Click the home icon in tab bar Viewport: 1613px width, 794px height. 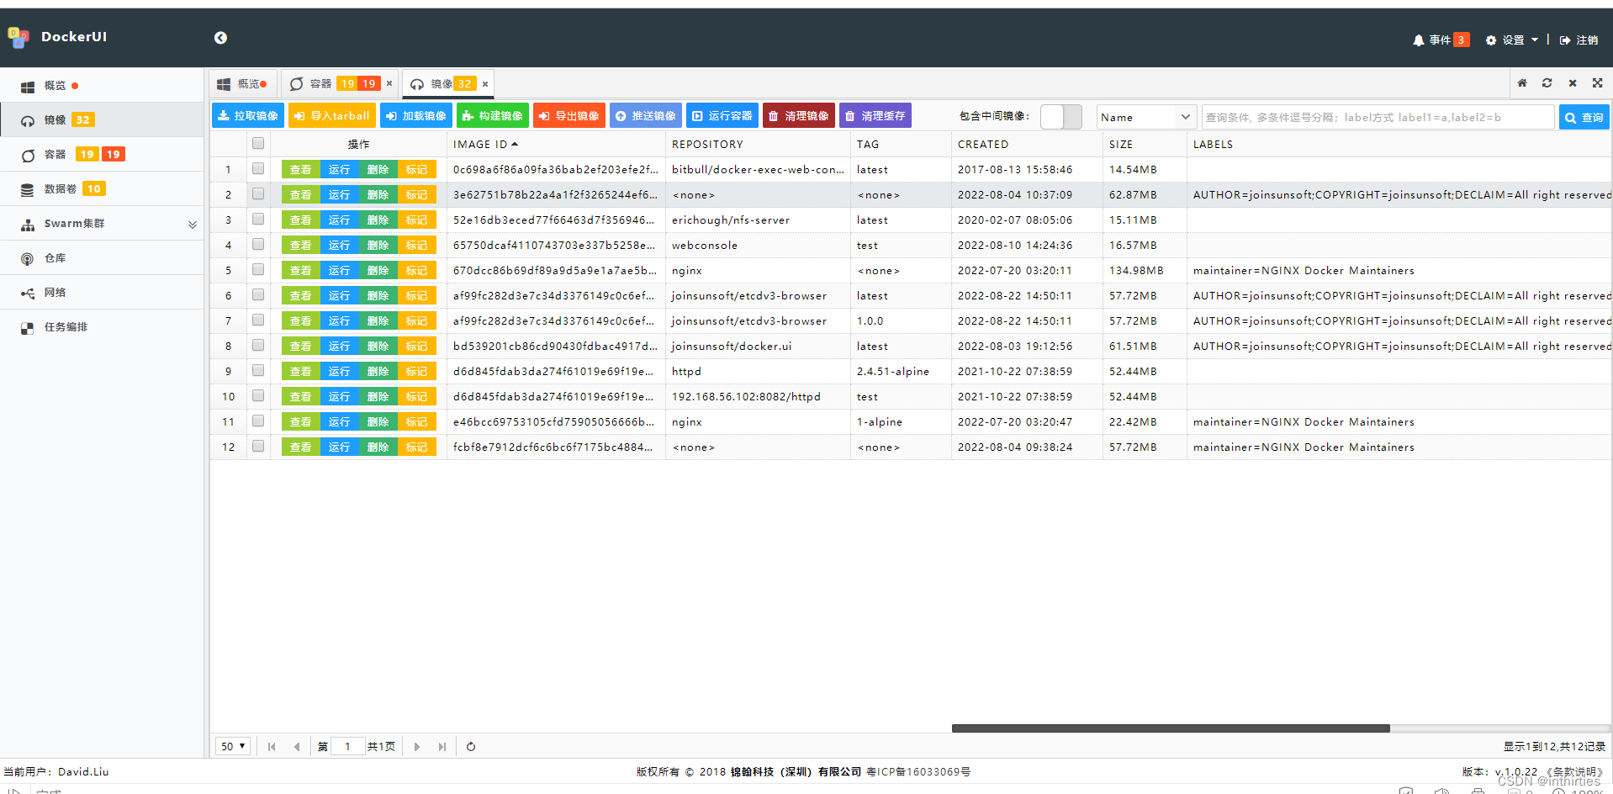[1522, 83]
